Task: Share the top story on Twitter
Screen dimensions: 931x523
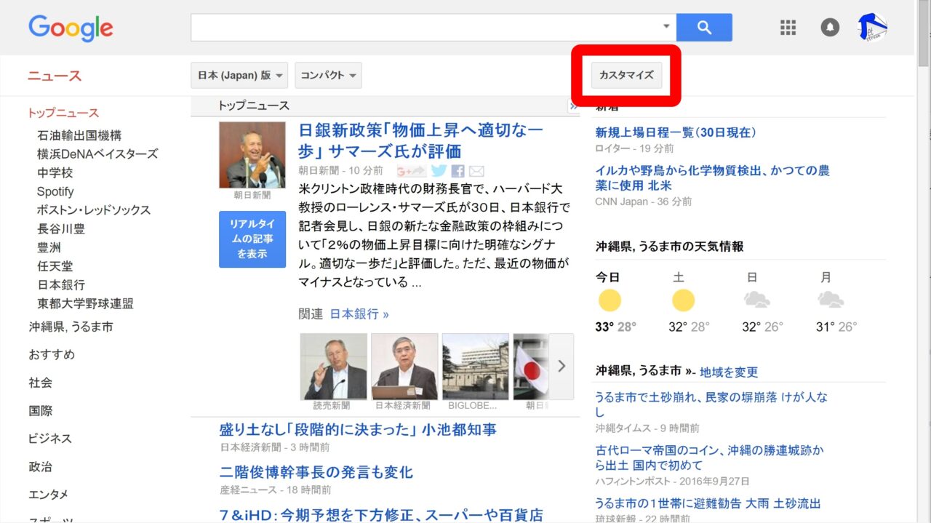Action: tap(438, 171)
